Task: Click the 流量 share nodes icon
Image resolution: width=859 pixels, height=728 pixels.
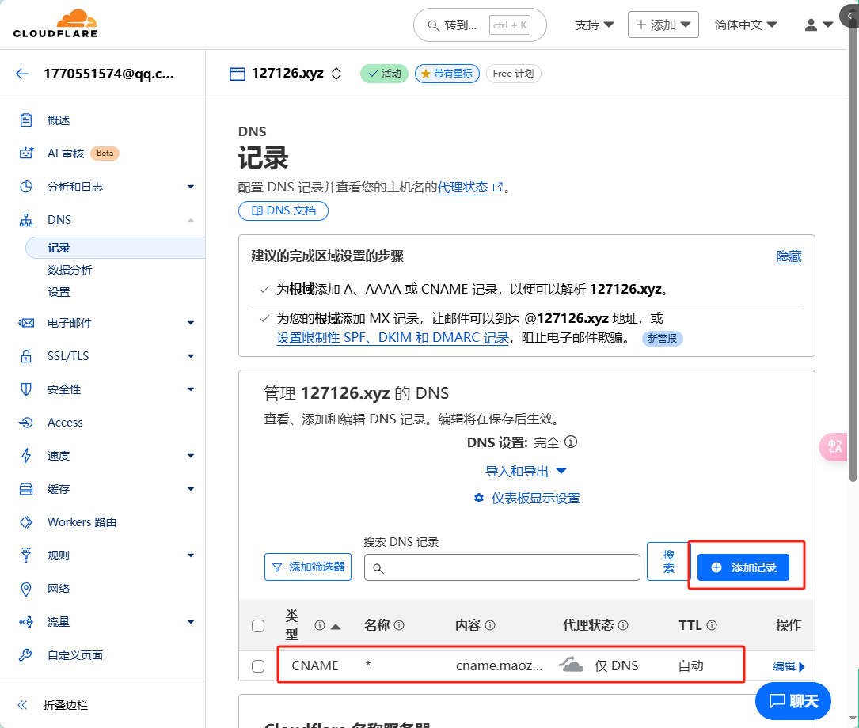Action: pos(26,622)
